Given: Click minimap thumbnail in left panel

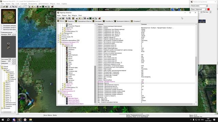Looking at the screenshot, I should pos(9,16).
